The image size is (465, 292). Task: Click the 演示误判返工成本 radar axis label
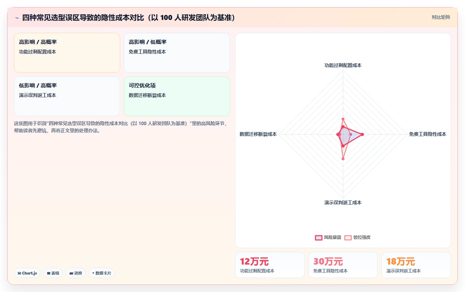(343, 203)
